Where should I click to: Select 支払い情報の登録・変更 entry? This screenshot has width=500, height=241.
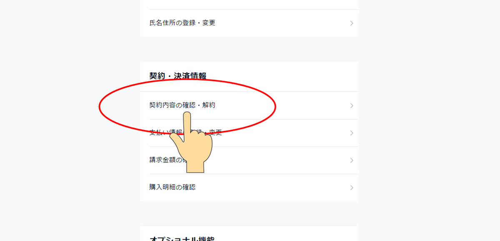point(249,133)
